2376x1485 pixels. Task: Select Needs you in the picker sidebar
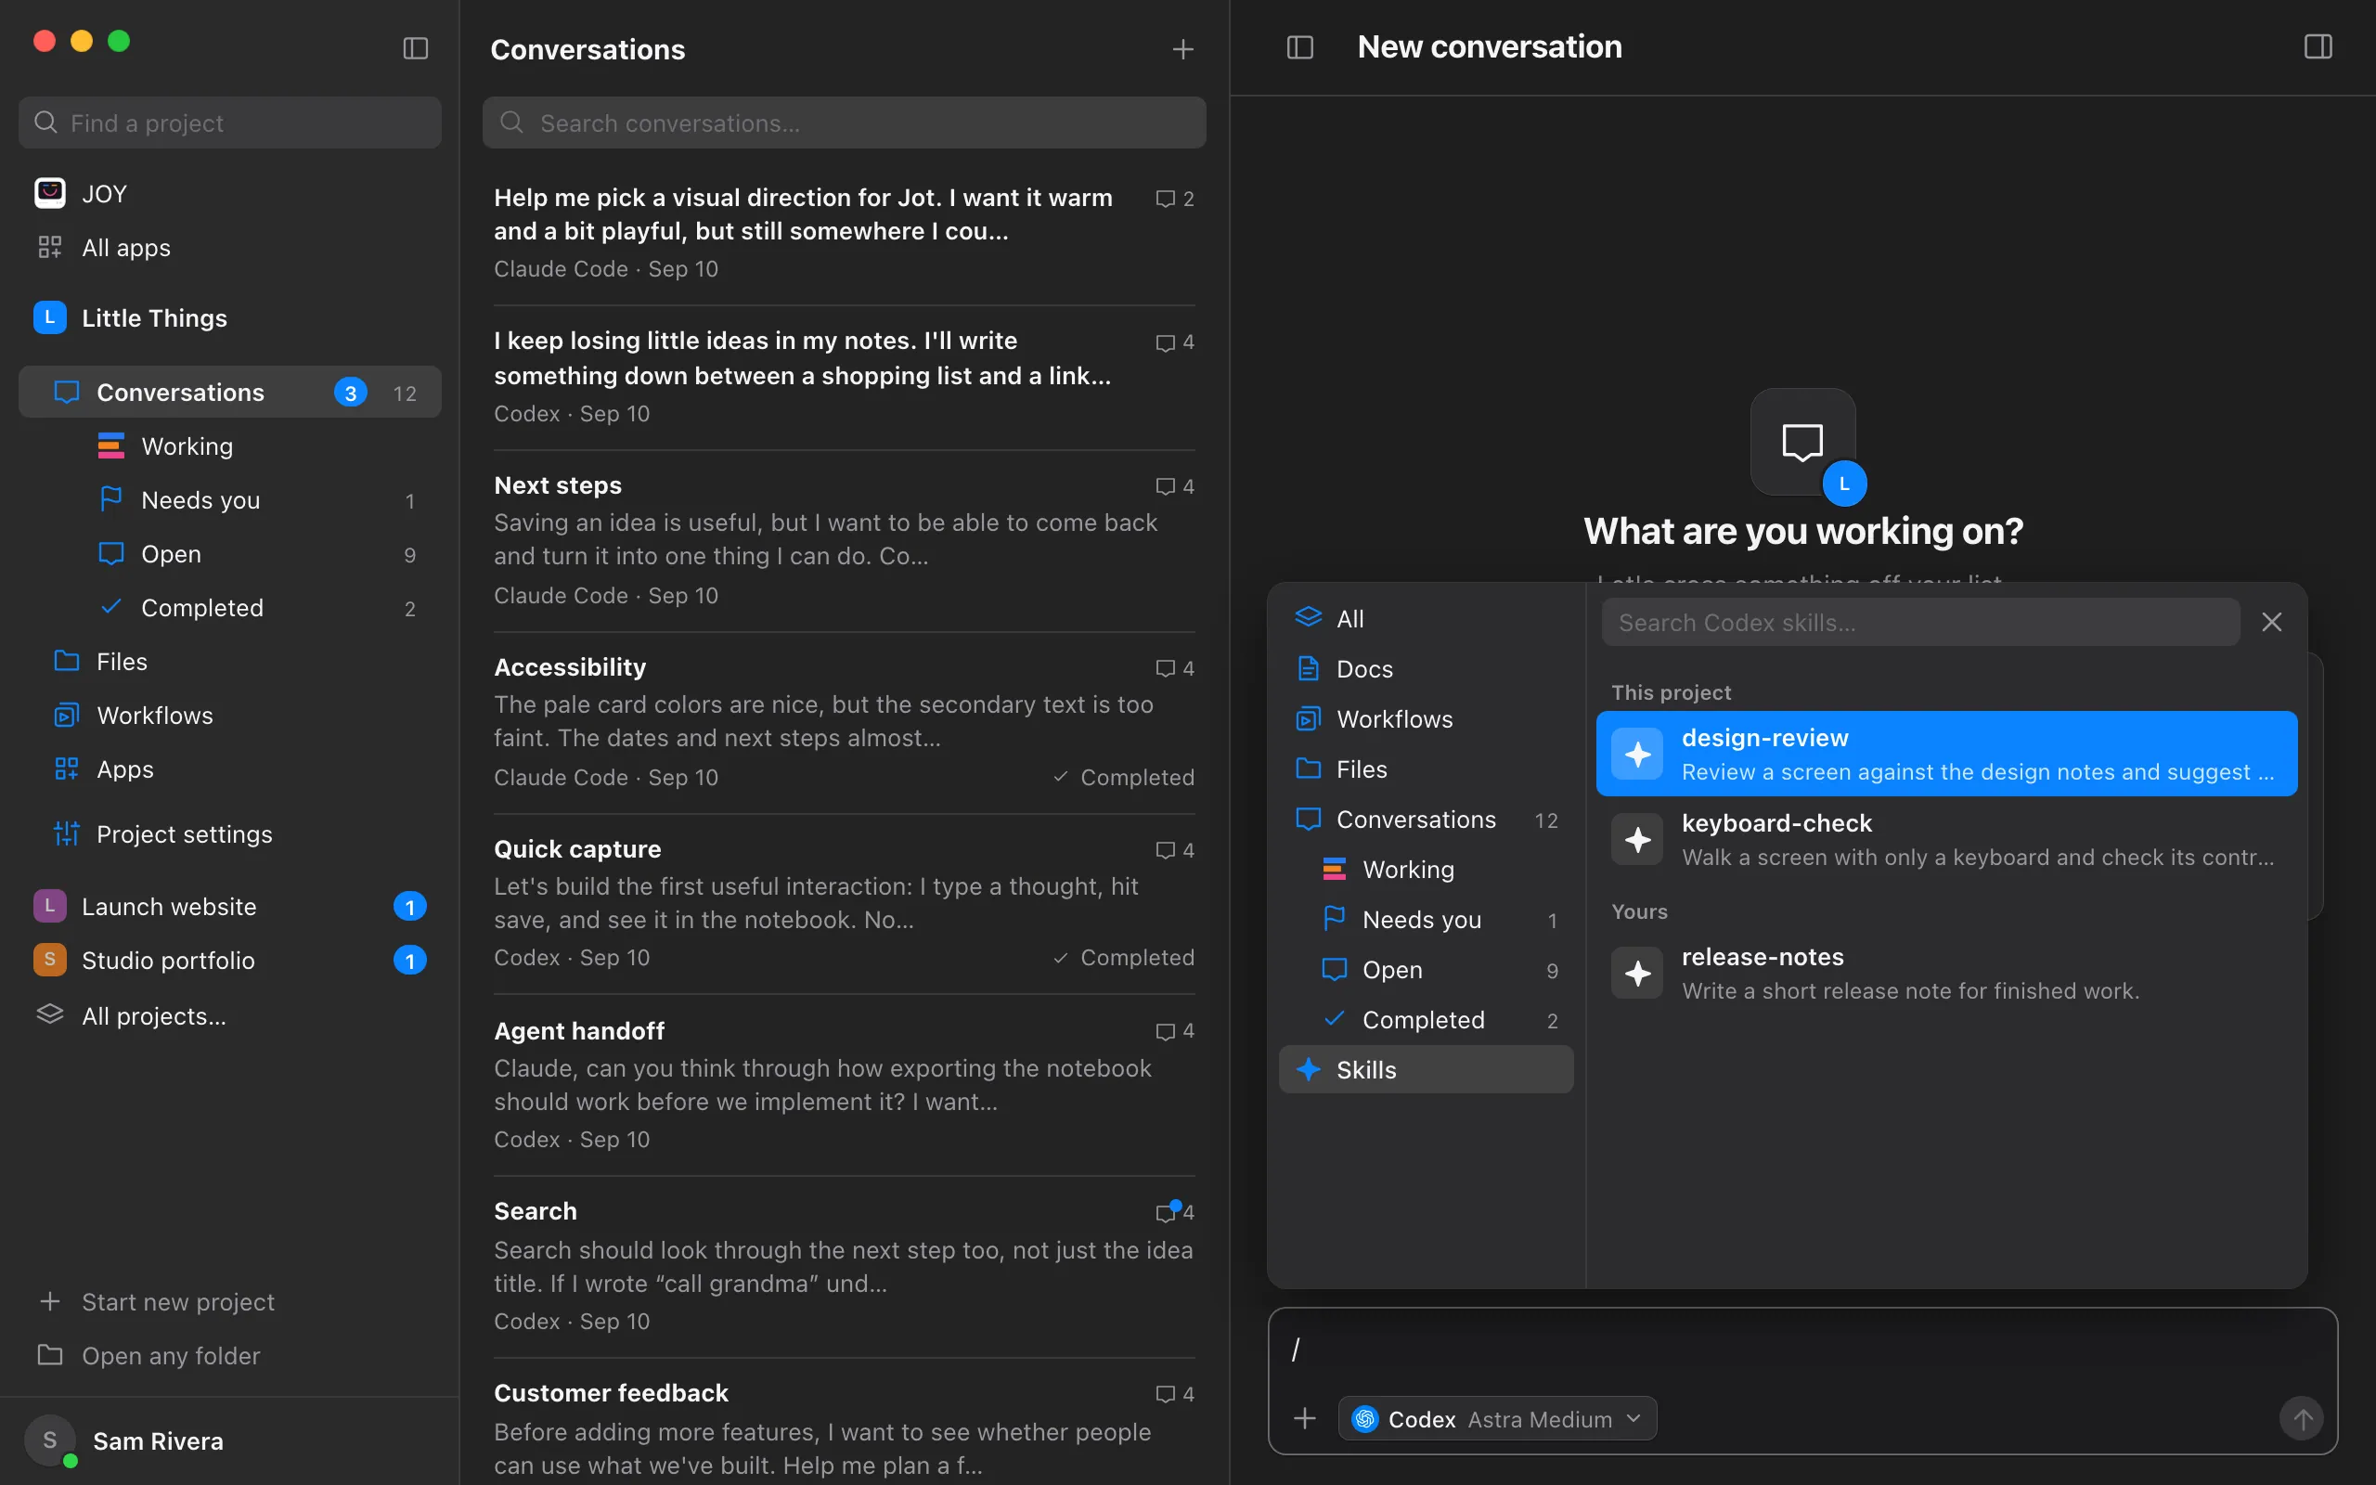click(x=1426, y=918)
